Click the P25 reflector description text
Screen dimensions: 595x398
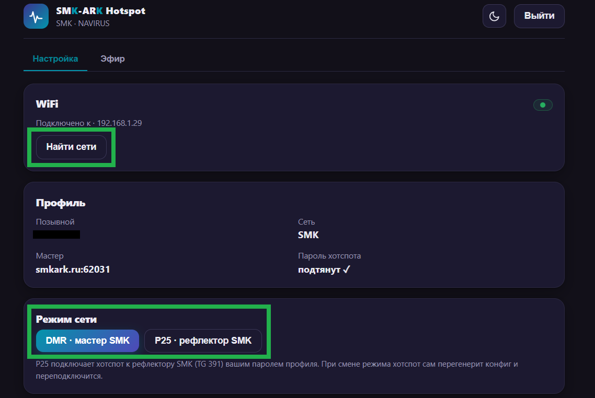[x=277, y=370]
